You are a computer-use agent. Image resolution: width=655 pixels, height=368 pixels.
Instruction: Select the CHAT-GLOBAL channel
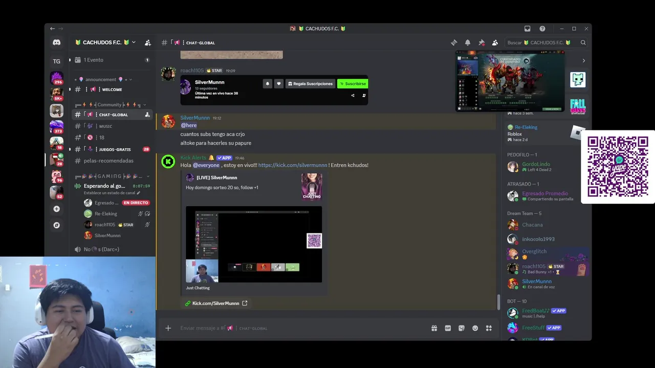[x=112, y=114]
